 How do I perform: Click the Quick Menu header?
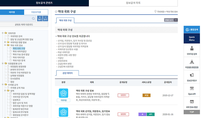[x=192, y=38]
